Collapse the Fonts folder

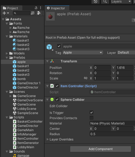point(7,23)
